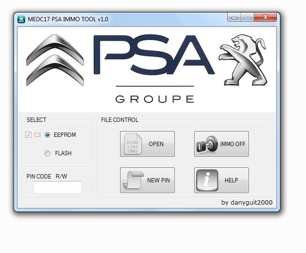Click the FILE CONTROL group label
Screen dimensions: 306x253
click(x=120, y=120)
